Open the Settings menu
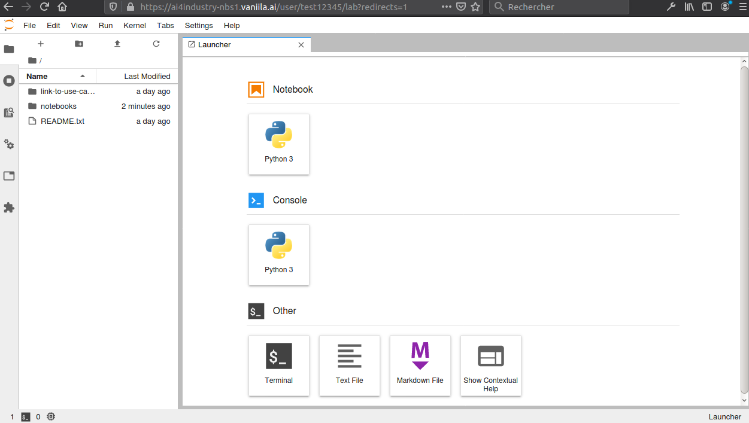The width and height of the screenshot is (749, 423). click(199, 26)
